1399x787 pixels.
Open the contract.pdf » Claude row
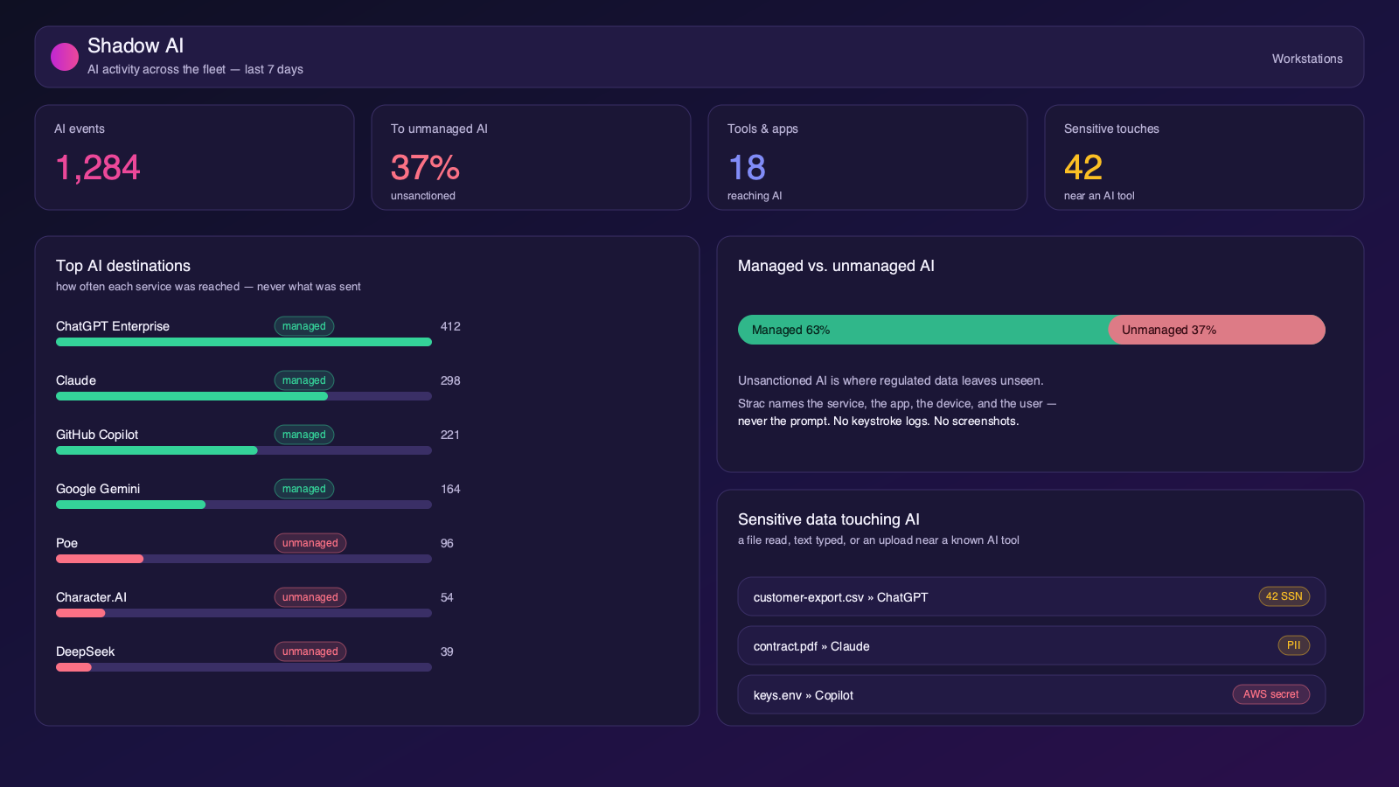pyautogui.click(x=1032, y=646)
